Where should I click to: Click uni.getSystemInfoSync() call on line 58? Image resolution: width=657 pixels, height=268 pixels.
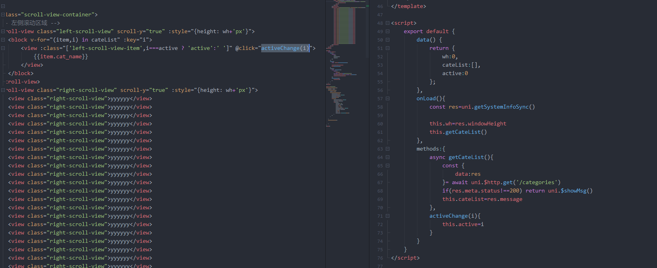coord(498,107)
